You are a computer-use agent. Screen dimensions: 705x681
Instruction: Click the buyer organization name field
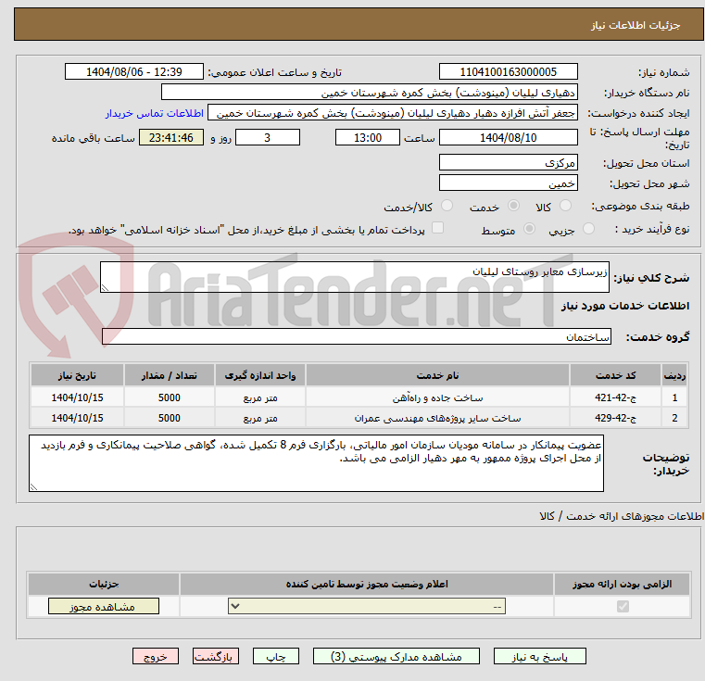click(369, 93)
